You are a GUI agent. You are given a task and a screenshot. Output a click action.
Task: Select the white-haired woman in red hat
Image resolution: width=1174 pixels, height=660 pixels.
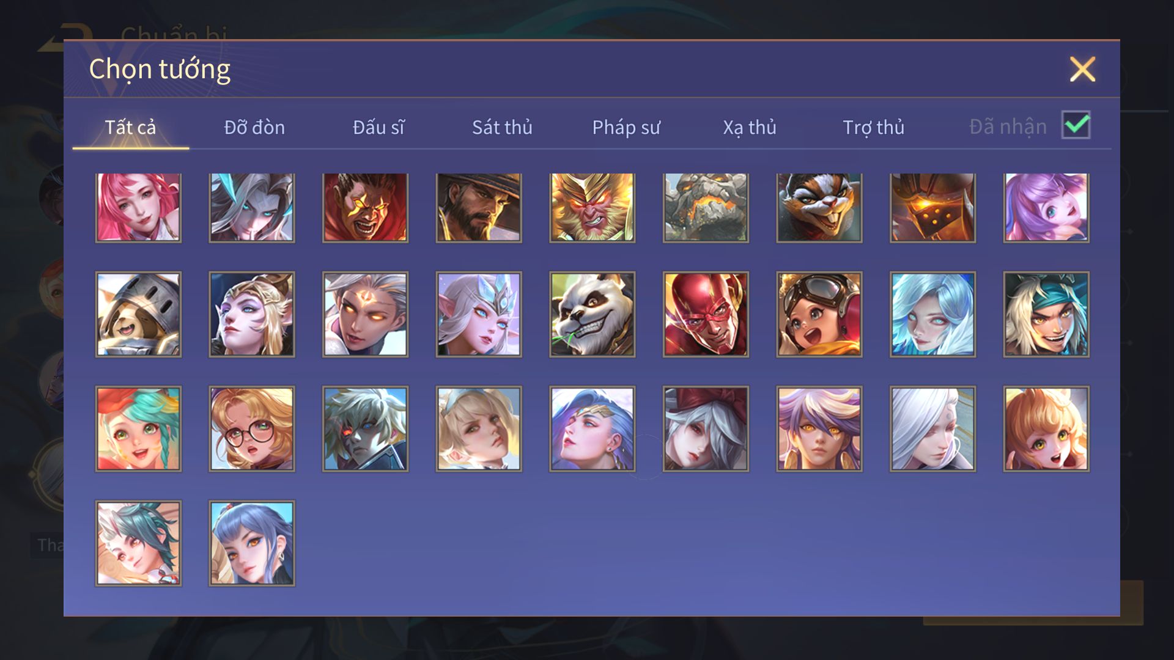706,428
